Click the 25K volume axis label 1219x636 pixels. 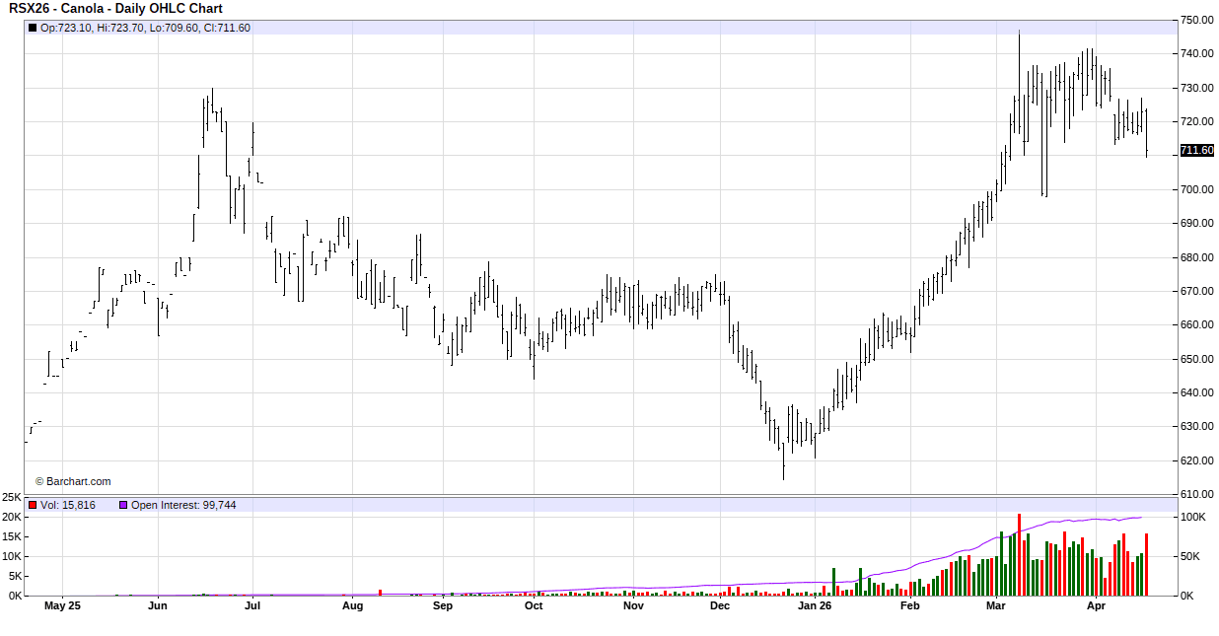12,497
